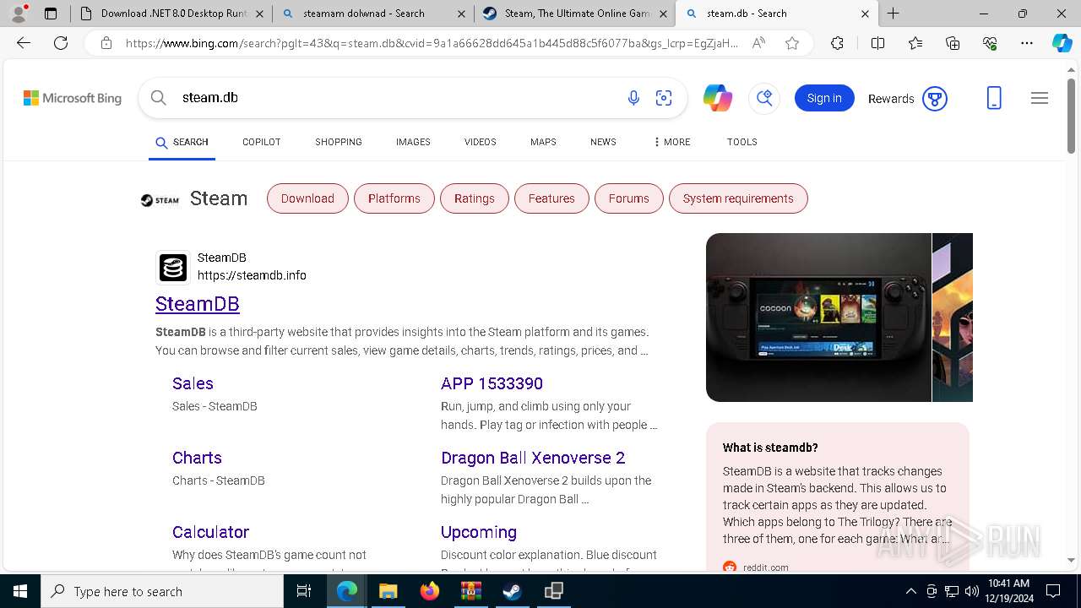Switch to steamam dolwnad Search tab
Screen dimensions: 1081x608
pos(373,14)
